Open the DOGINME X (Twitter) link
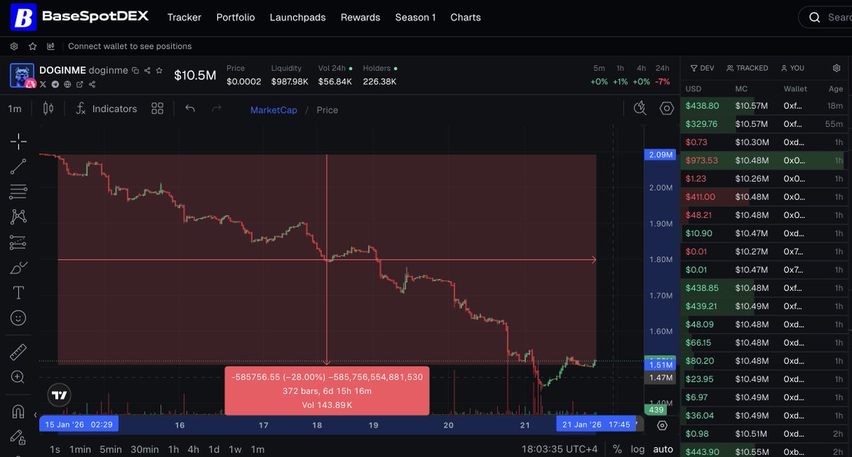The image size is (852, 457). (43, 84)
